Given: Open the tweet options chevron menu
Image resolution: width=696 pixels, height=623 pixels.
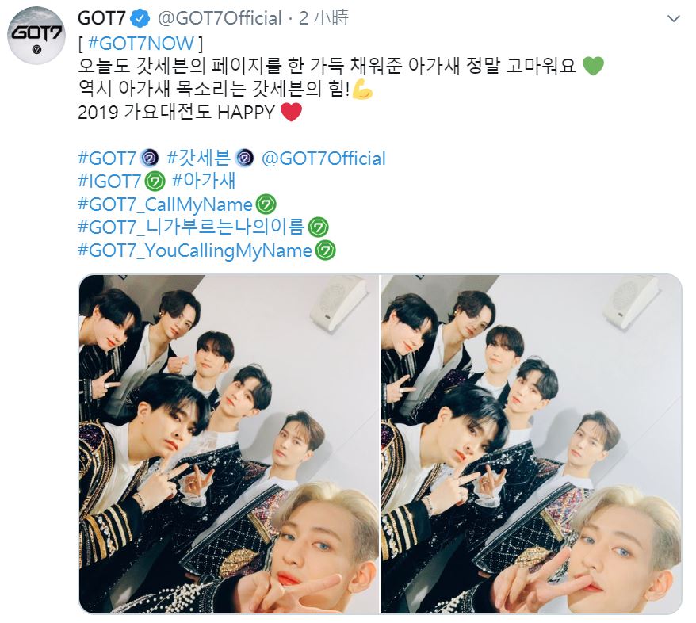Looking at the screenshot, I should 674,19.
